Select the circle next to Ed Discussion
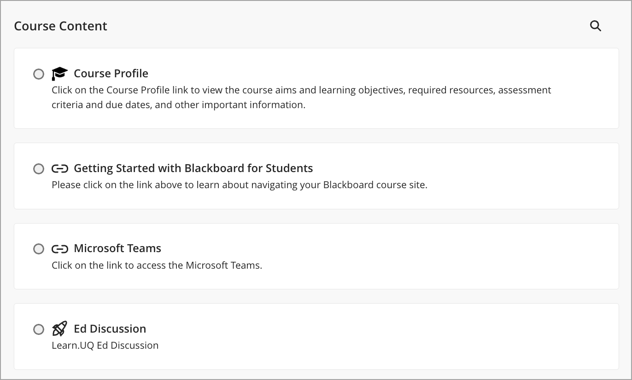 click(x=39, y=329)
